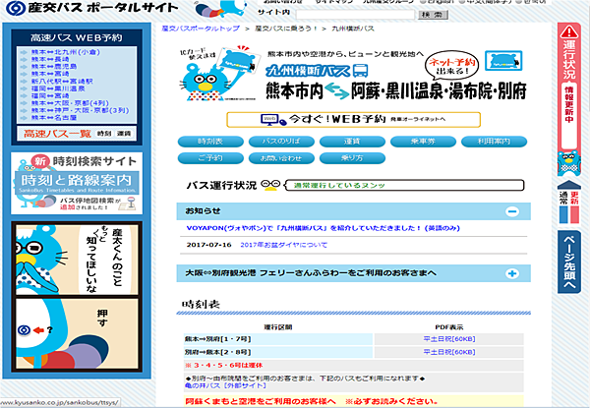The image size is (590, 408).
Task: Click 時刻 beside 高速バス一覧
Action: pyautogui.click(x=104, y=134)
